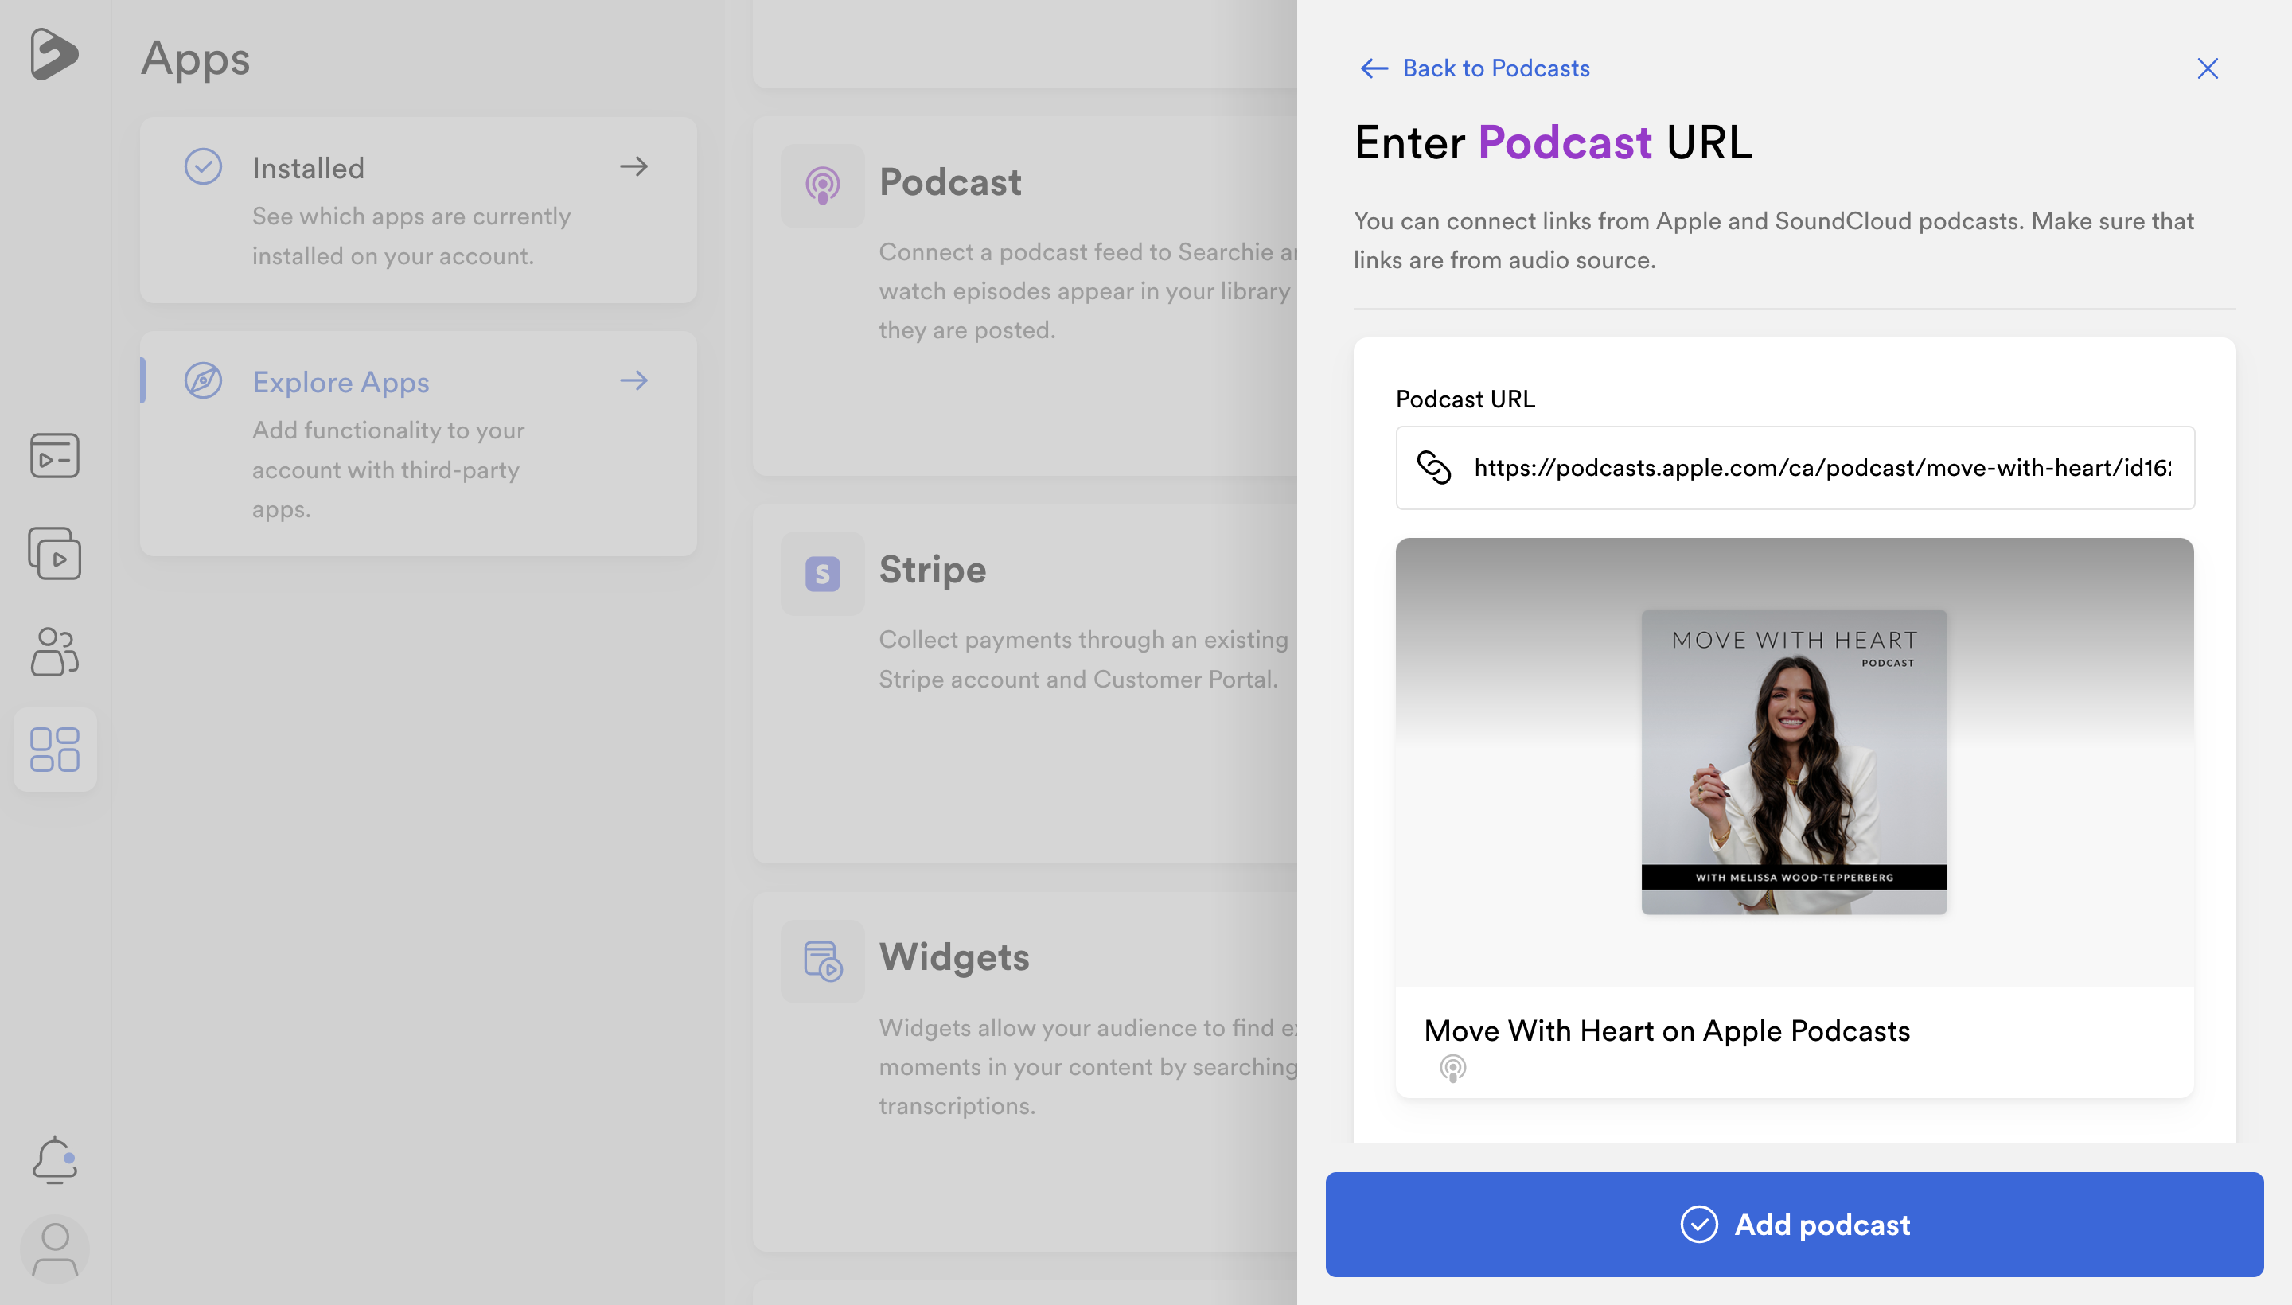
Task: Open the Widgets app card title
Action: (953, 957)
